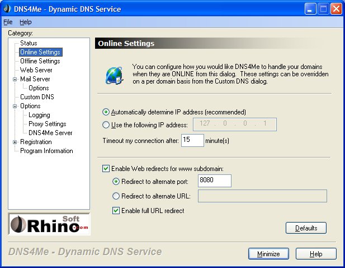Select Online Settings in the category tree

coord(40,52)
